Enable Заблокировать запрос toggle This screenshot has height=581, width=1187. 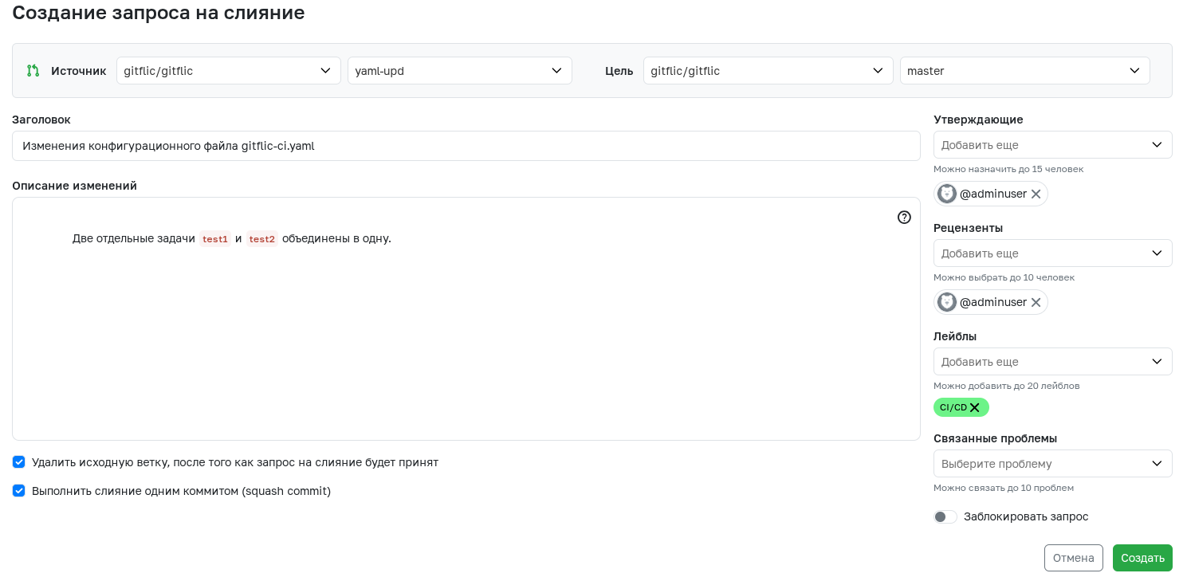coord(945,516)
